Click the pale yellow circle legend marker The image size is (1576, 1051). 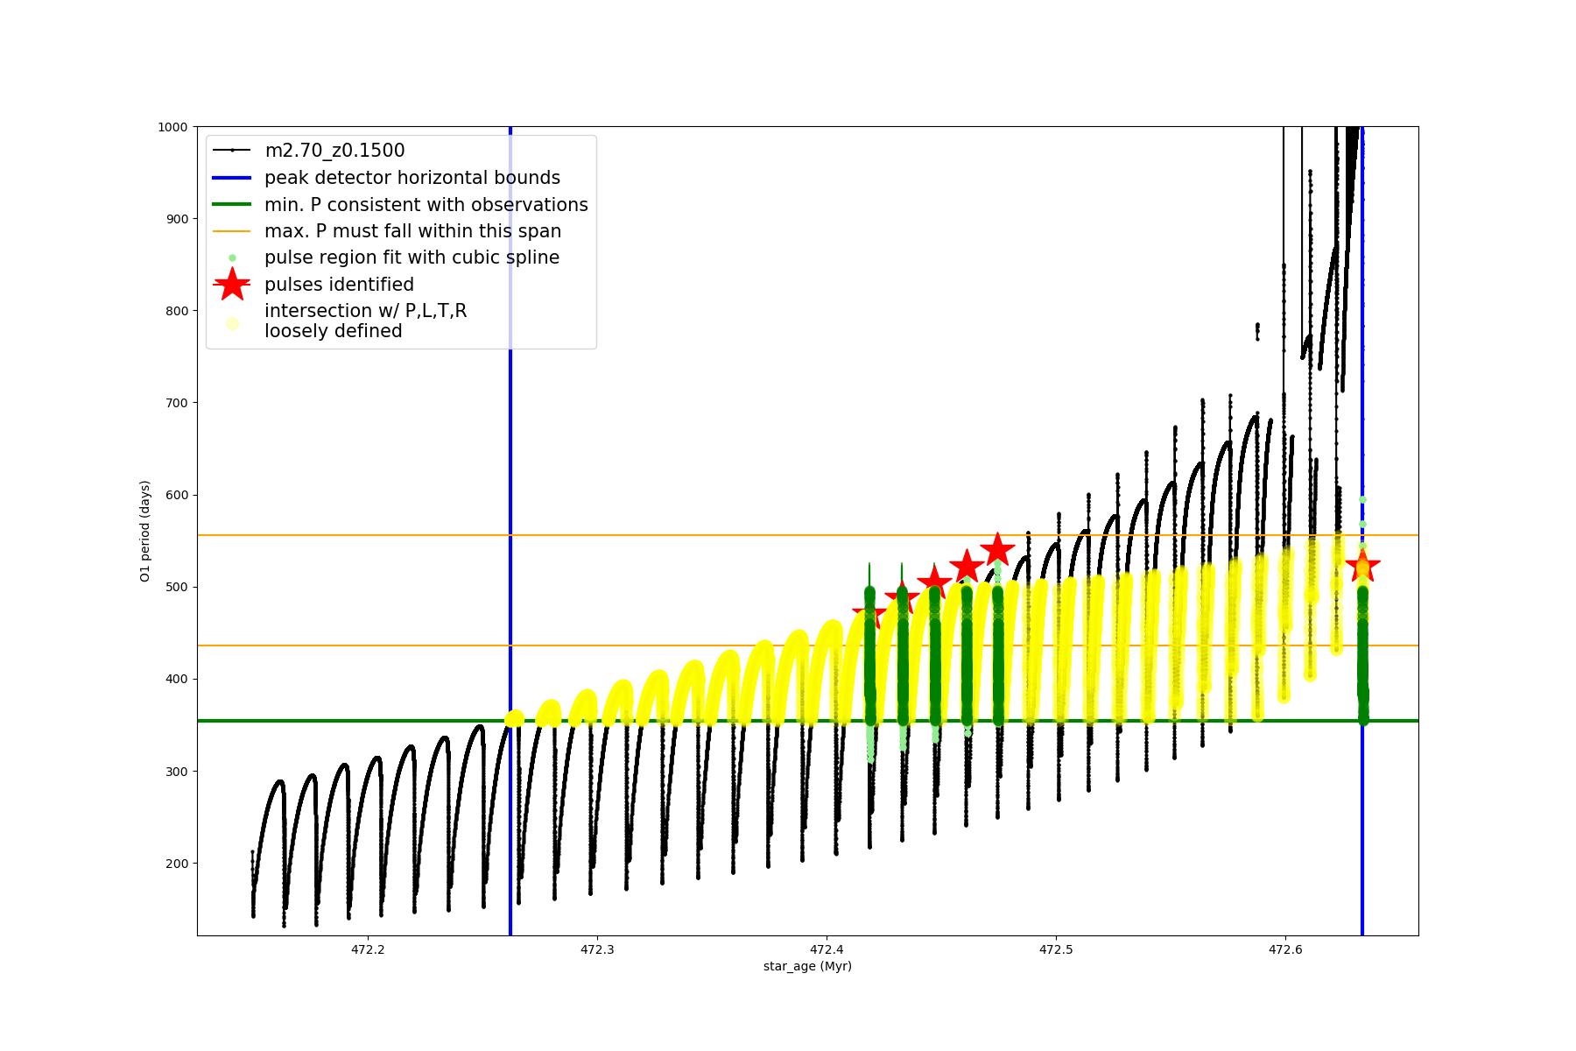[232, 323]
